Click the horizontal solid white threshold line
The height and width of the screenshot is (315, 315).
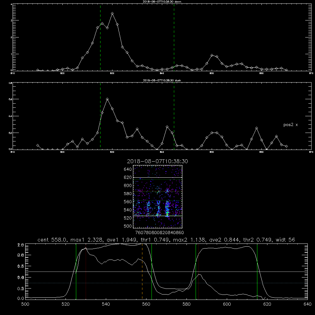coord(166,272)
